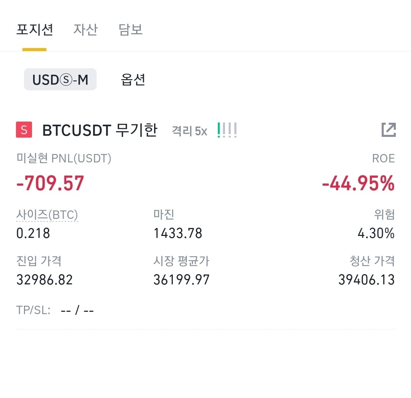
Task: Tap the green risk level bars indicator
Action: tap(227, 130)
